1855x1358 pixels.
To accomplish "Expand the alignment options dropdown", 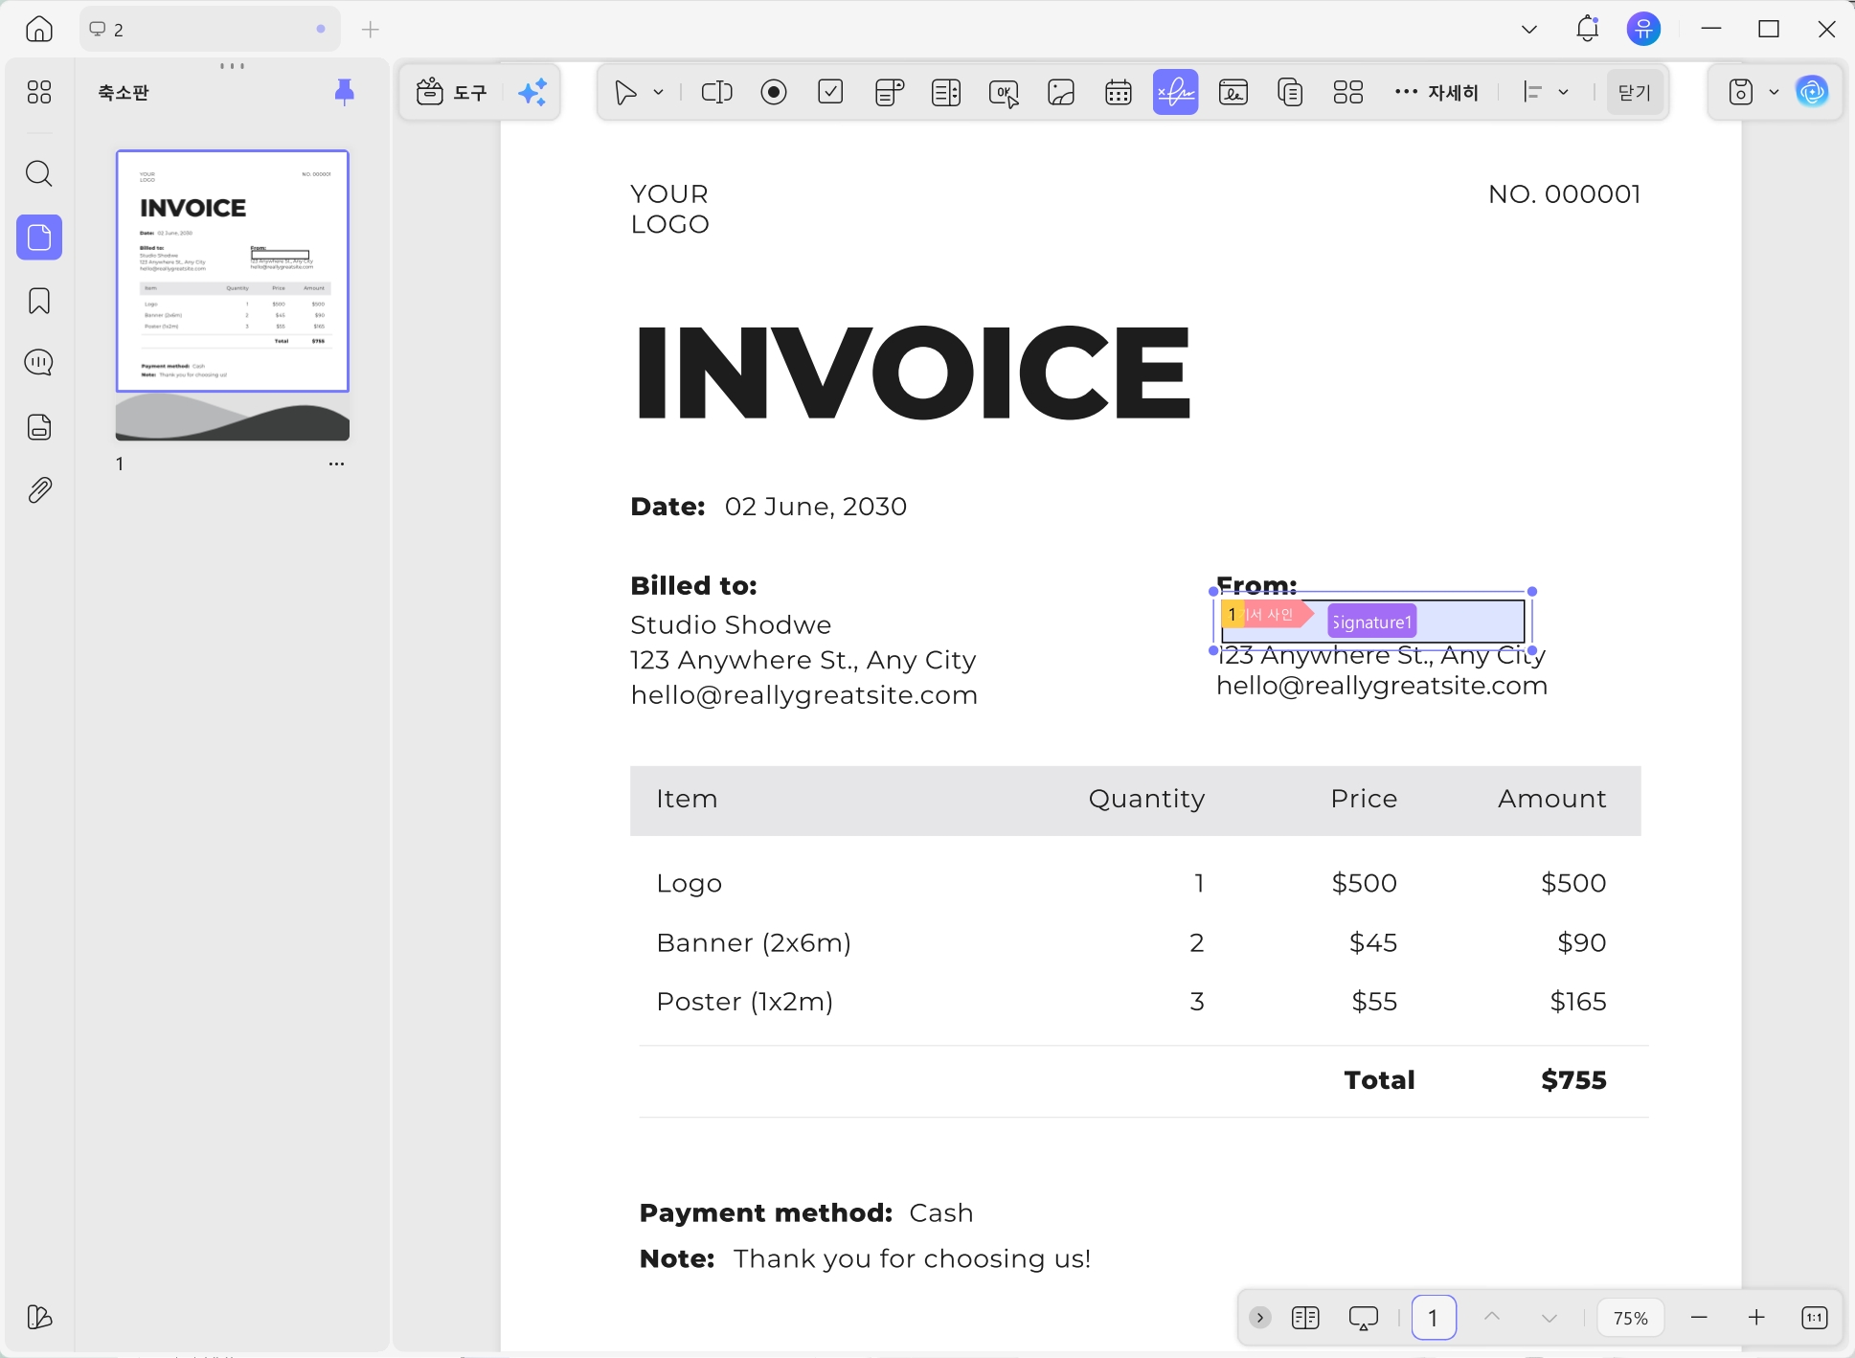I will (x=1564, y=93).
